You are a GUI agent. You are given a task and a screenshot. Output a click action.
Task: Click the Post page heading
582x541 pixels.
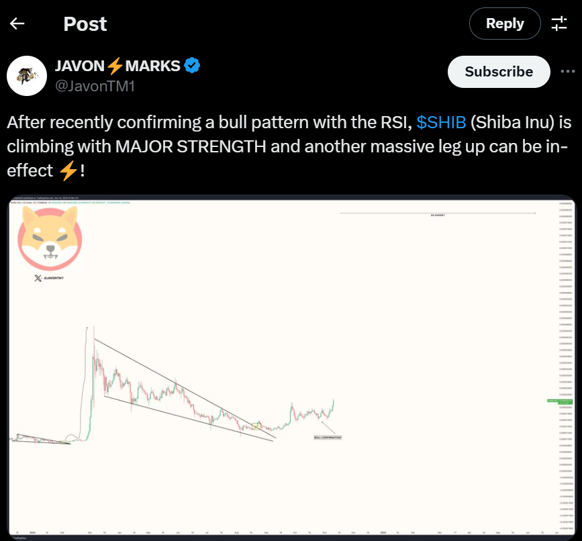pos(85,24)
